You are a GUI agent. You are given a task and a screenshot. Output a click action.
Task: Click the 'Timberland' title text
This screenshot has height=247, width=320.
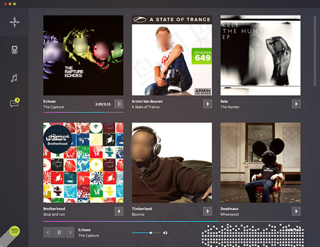[142, 209]
